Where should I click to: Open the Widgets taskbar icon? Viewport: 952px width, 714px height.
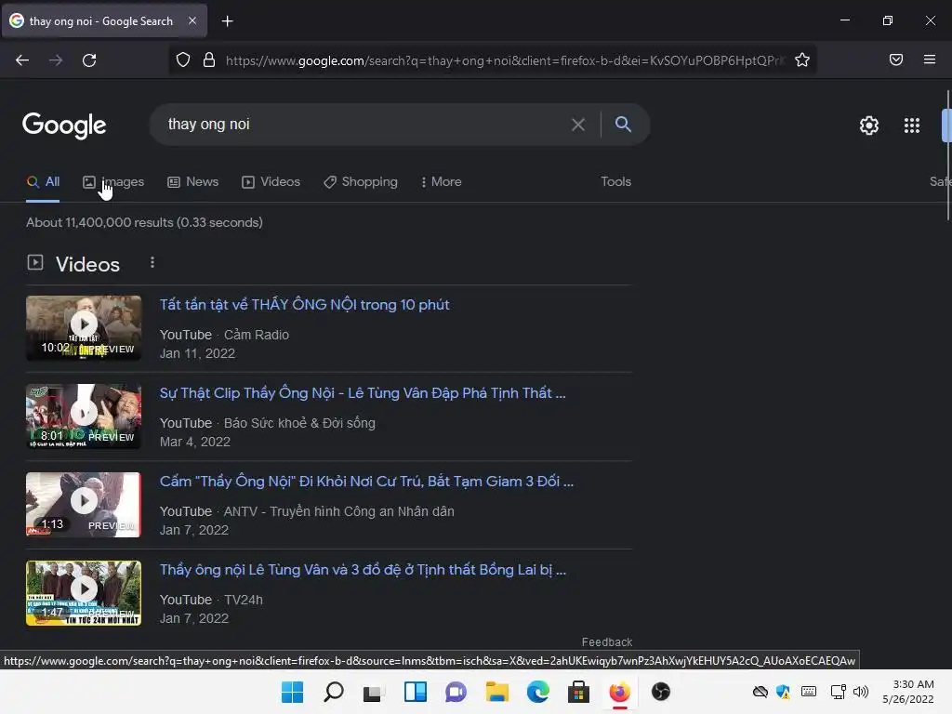pos(416,692)
